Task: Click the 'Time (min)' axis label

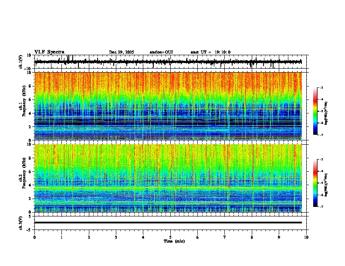Action: point(174,241)
